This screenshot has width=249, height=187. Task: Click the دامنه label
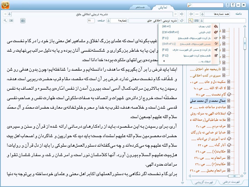click(x=238, y=14)
